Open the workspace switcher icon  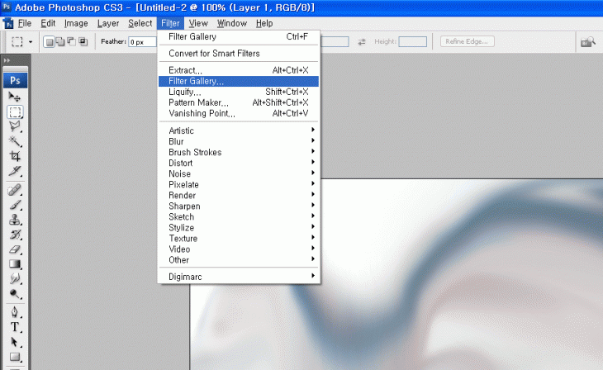point(587,41)
